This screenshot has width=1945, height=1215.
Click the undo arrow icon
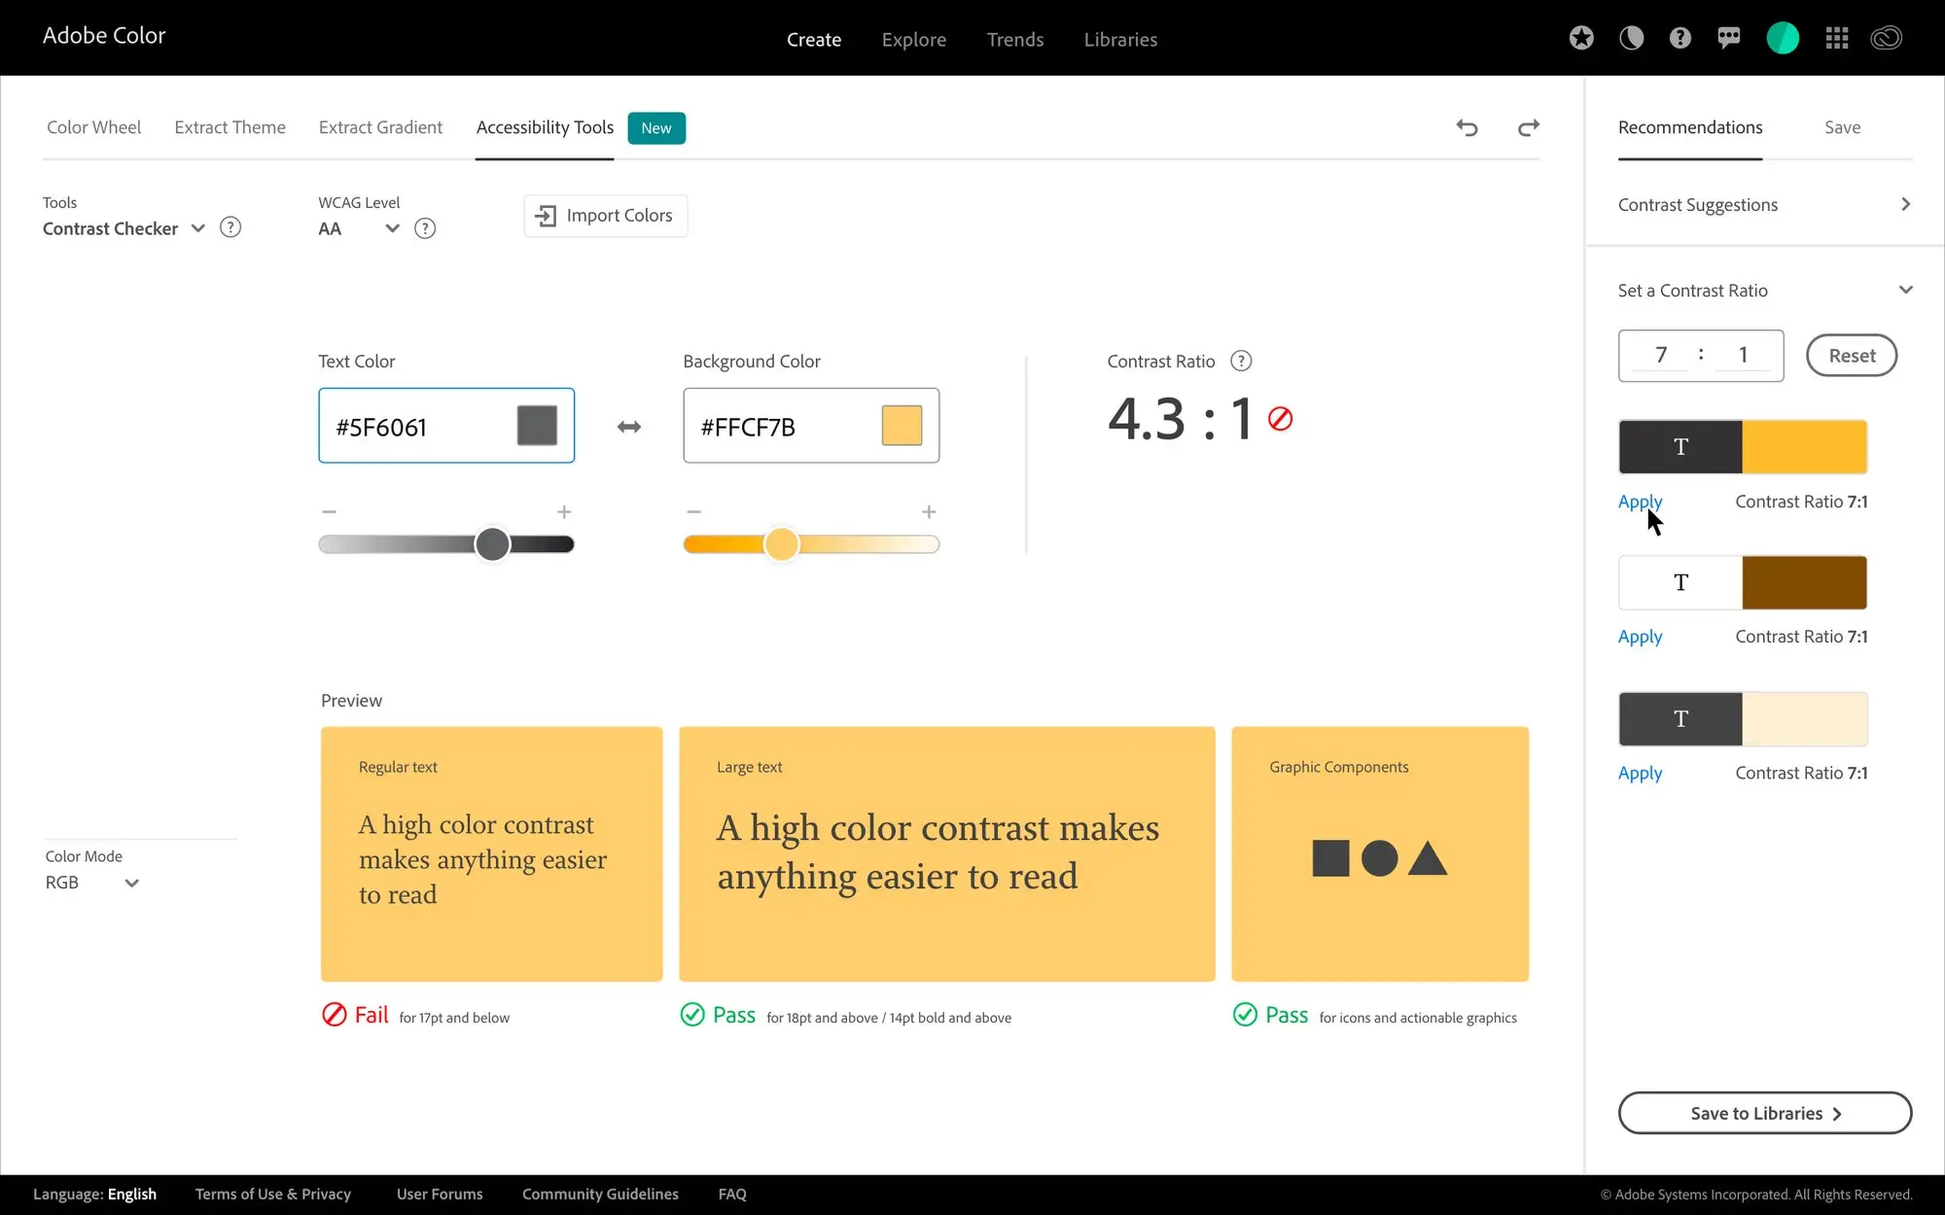point(1468,127)
